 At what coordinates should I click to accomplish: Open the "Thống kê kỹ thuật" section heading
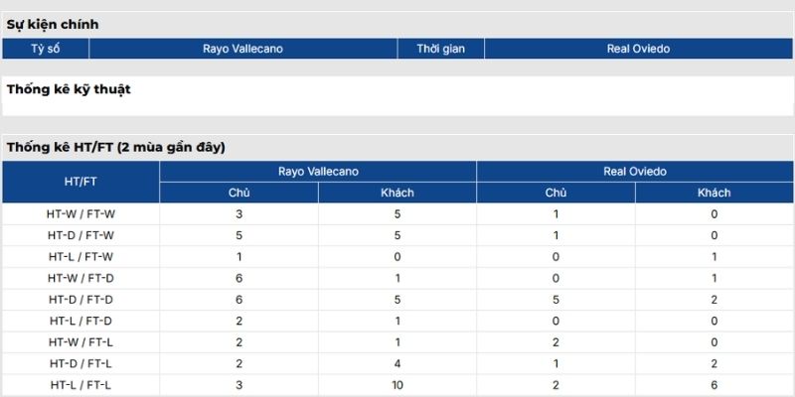[69, 89]
